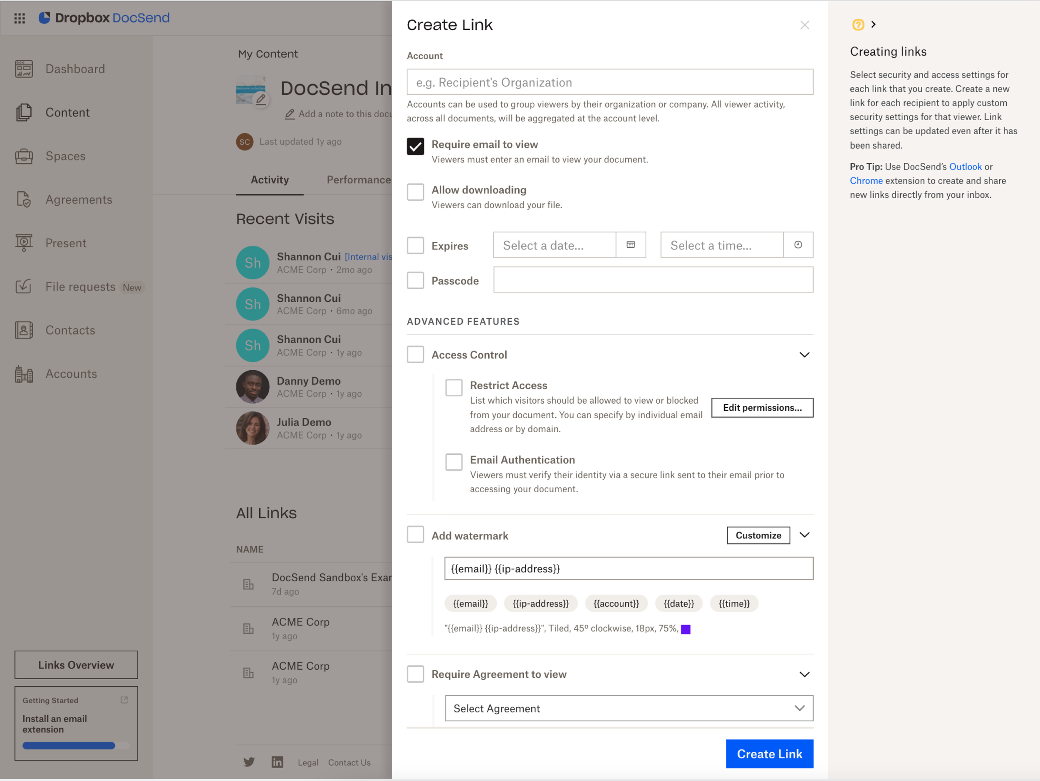
Task: Click the blue Create Link button
Action: (769, 753)
